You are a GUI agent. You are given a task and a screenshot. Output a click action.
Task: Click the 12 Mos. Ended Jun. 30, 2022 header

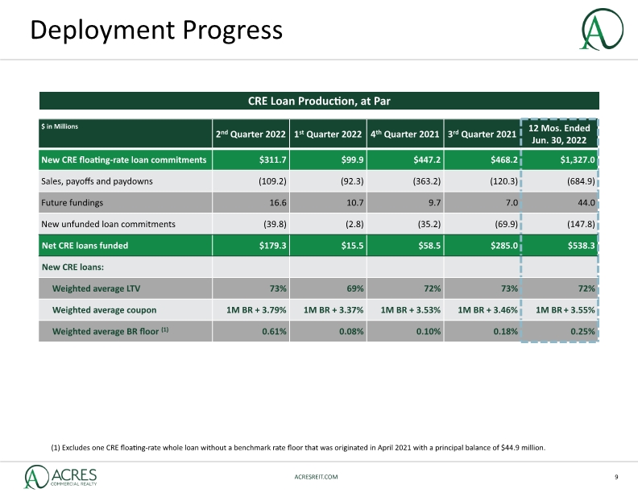(559, 134)
